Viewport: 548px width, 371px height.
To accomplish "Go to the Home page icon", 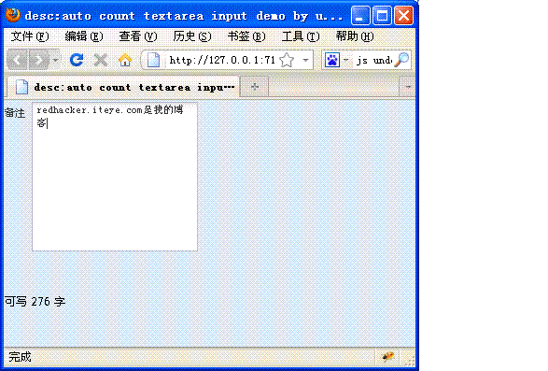I will 125,60.
